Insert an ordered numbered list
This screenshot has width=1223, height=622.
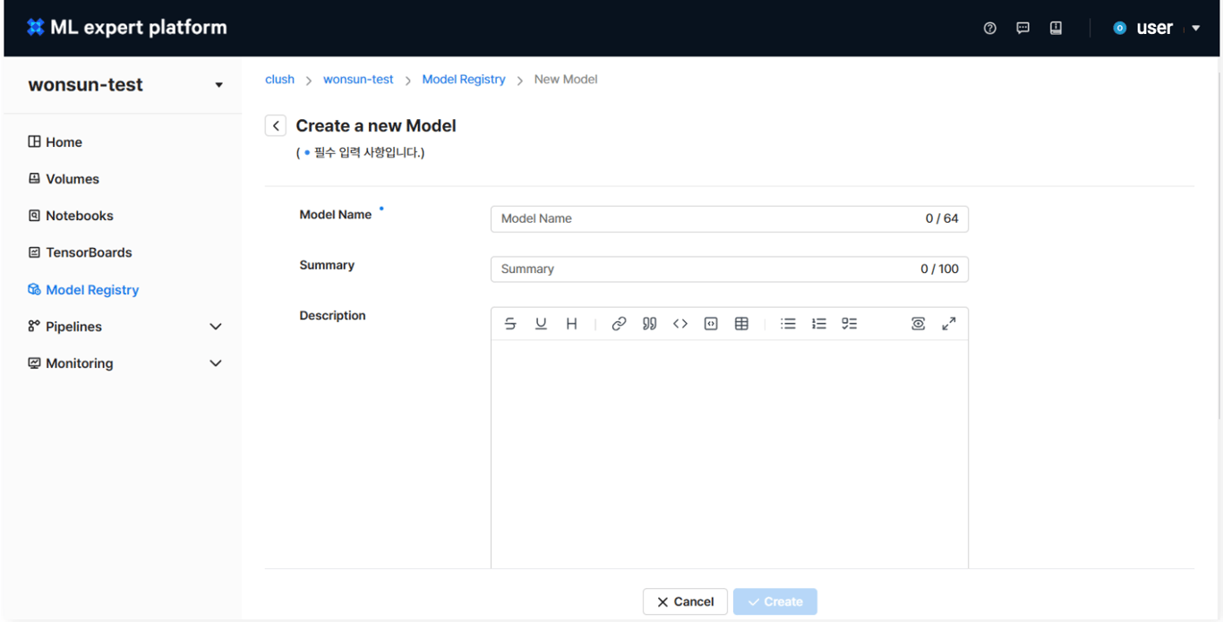(819, 324)
